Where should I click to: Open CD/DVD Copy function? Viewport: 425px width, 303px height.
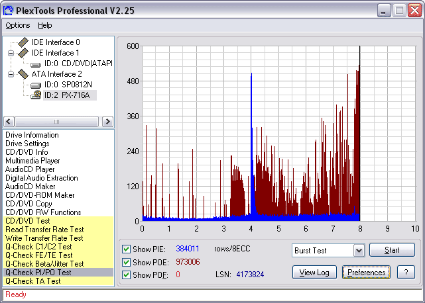29,204
